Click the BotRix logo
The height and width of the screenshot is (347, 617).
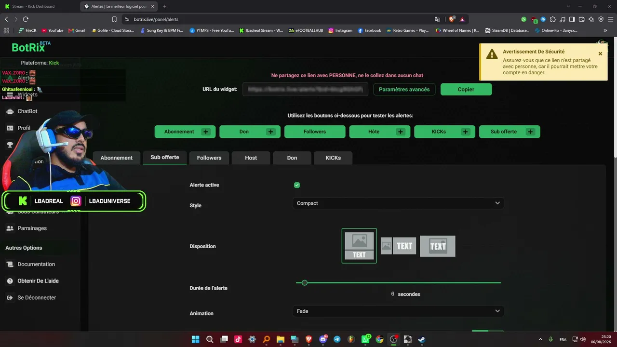click(x=31, y=47)
